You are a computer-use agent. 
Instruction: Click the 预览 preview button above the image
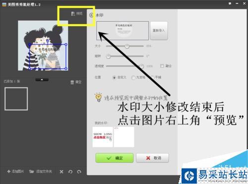(77, 13)
